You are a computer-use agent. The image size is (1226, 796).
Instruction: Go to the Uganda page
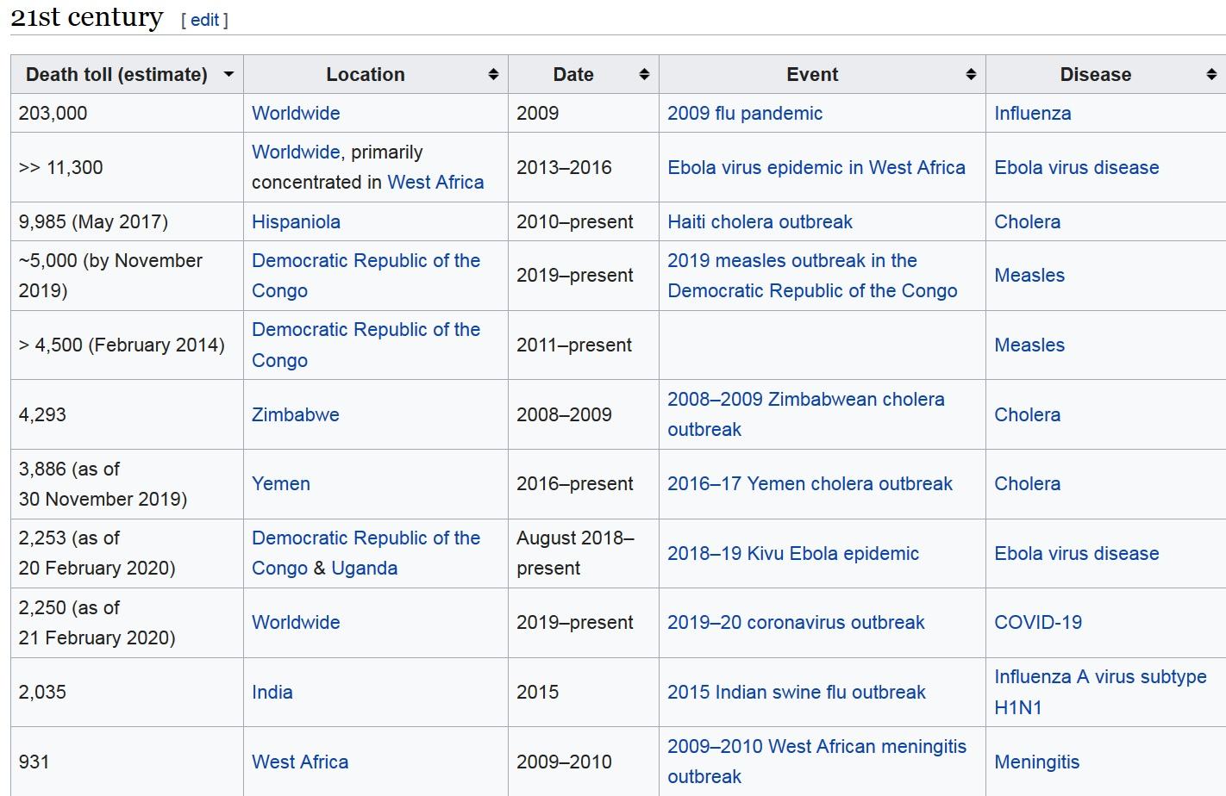tap(364, 568)
